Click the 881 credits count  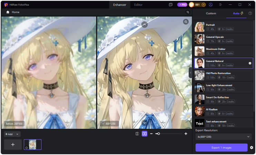pos(197,5)
